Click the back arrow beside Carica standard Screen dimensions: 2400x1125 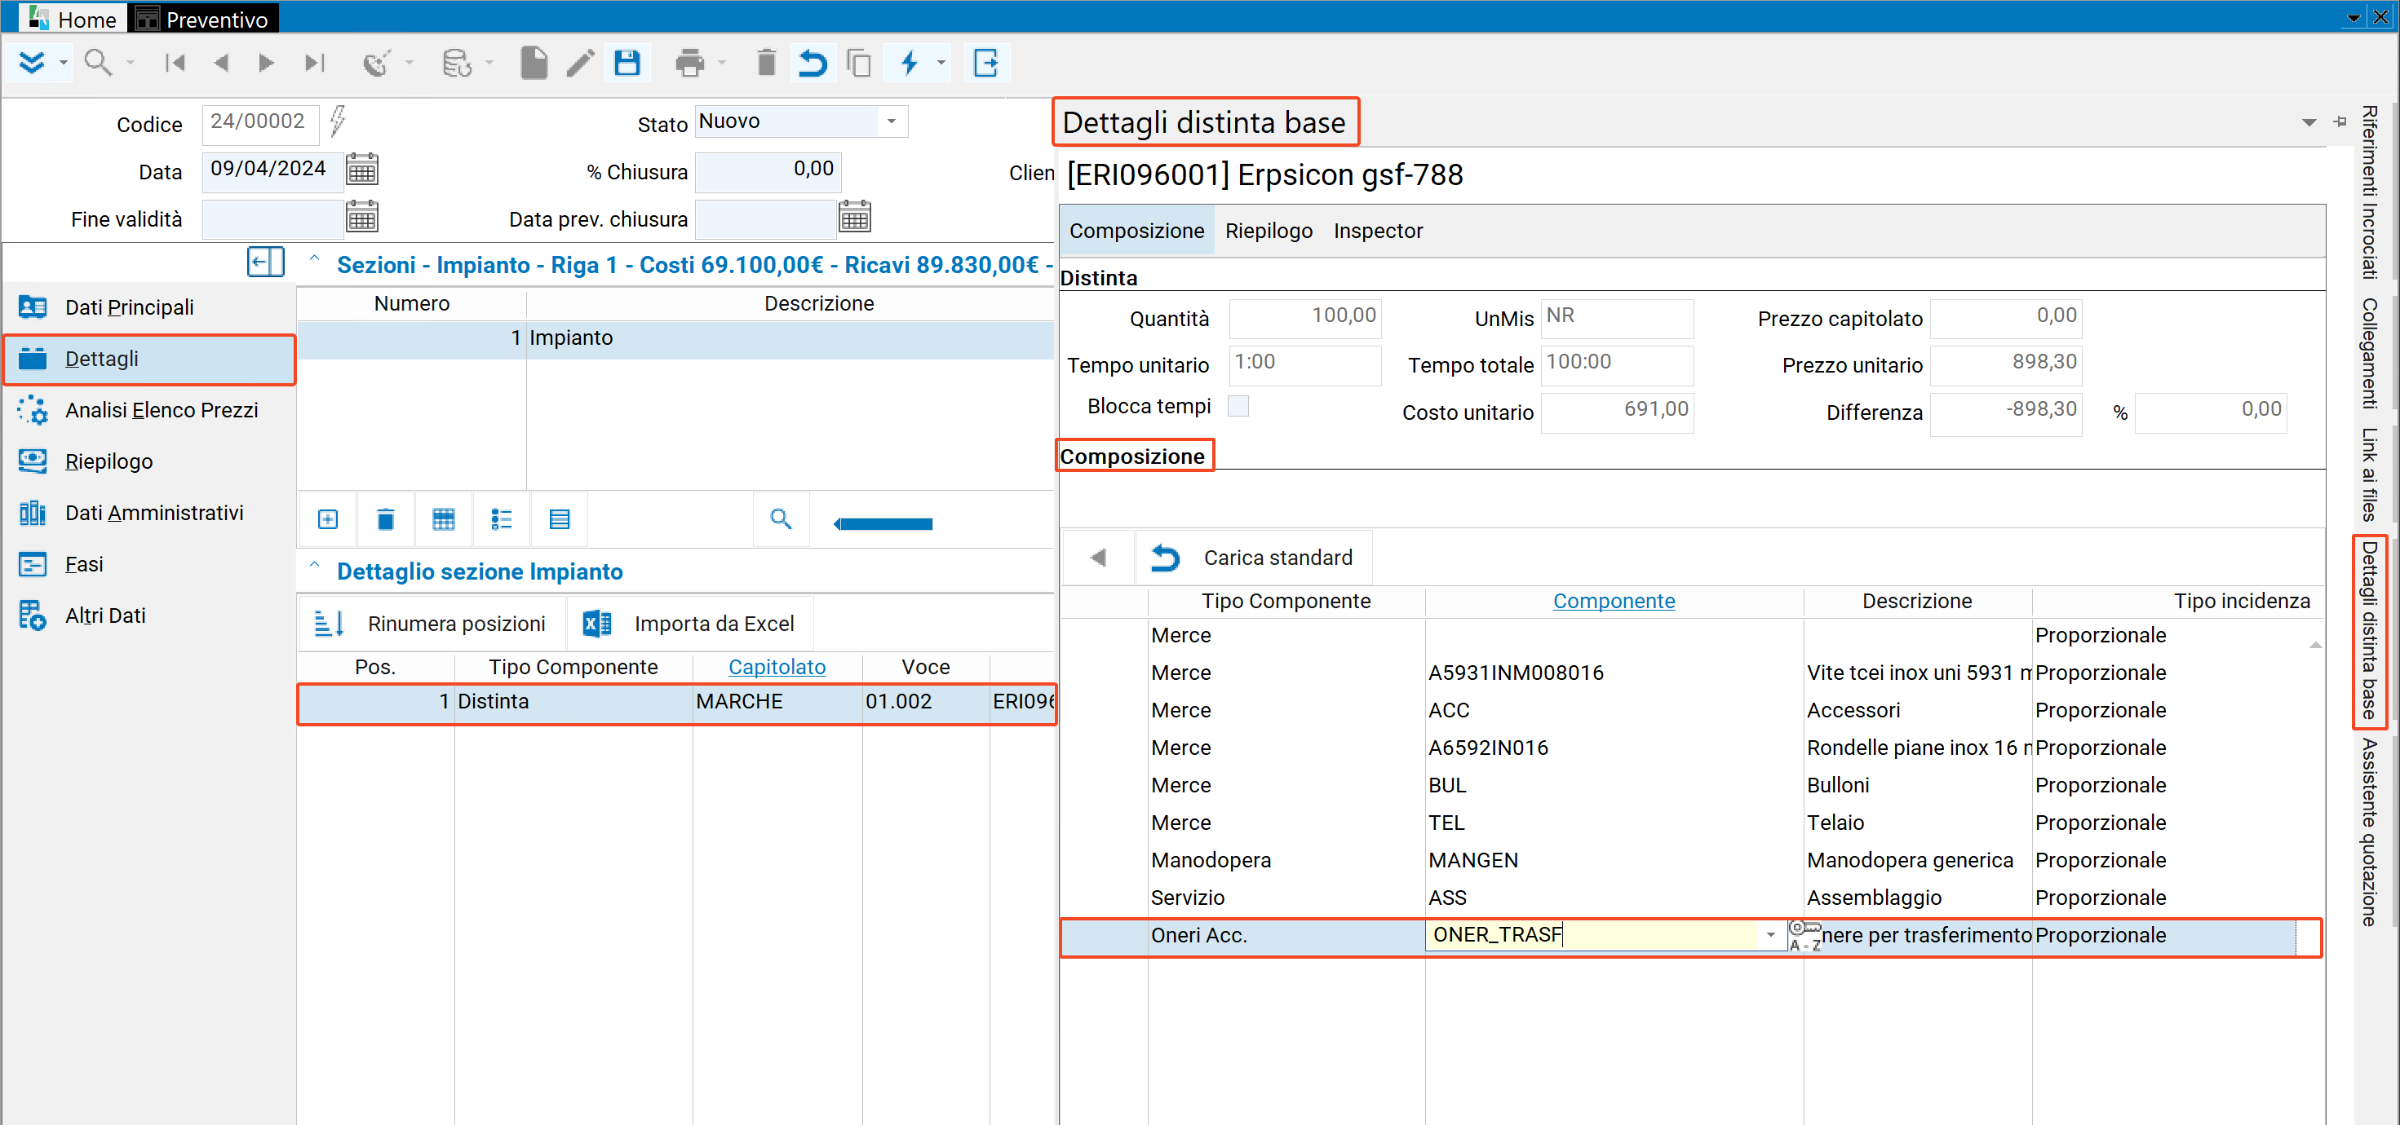1097,558
